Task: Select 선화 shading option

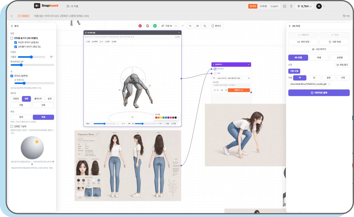Action: tap(43, 105)
